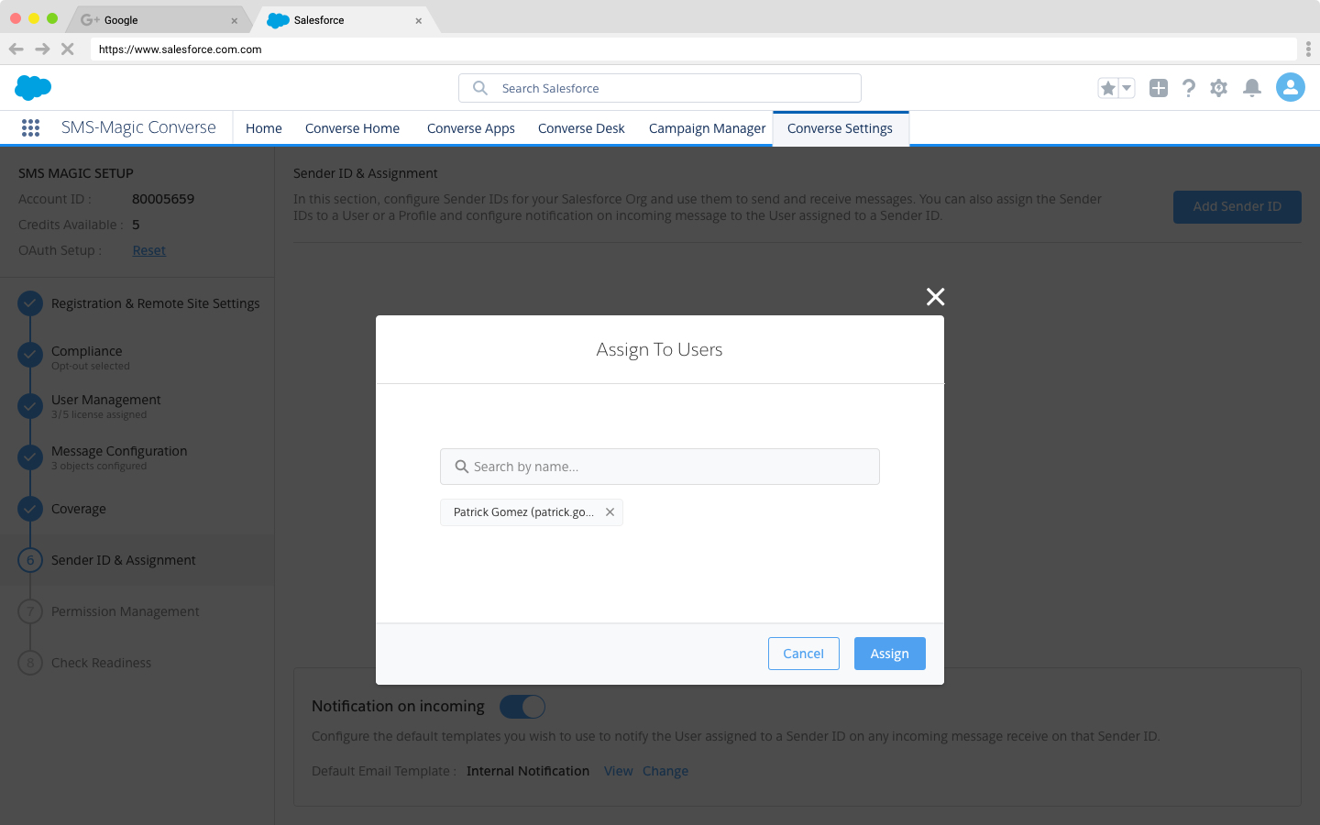This screenshot has height=825, width=1320.
Task: Click the favorites star icon
Action: click(x=1108, y=88)
